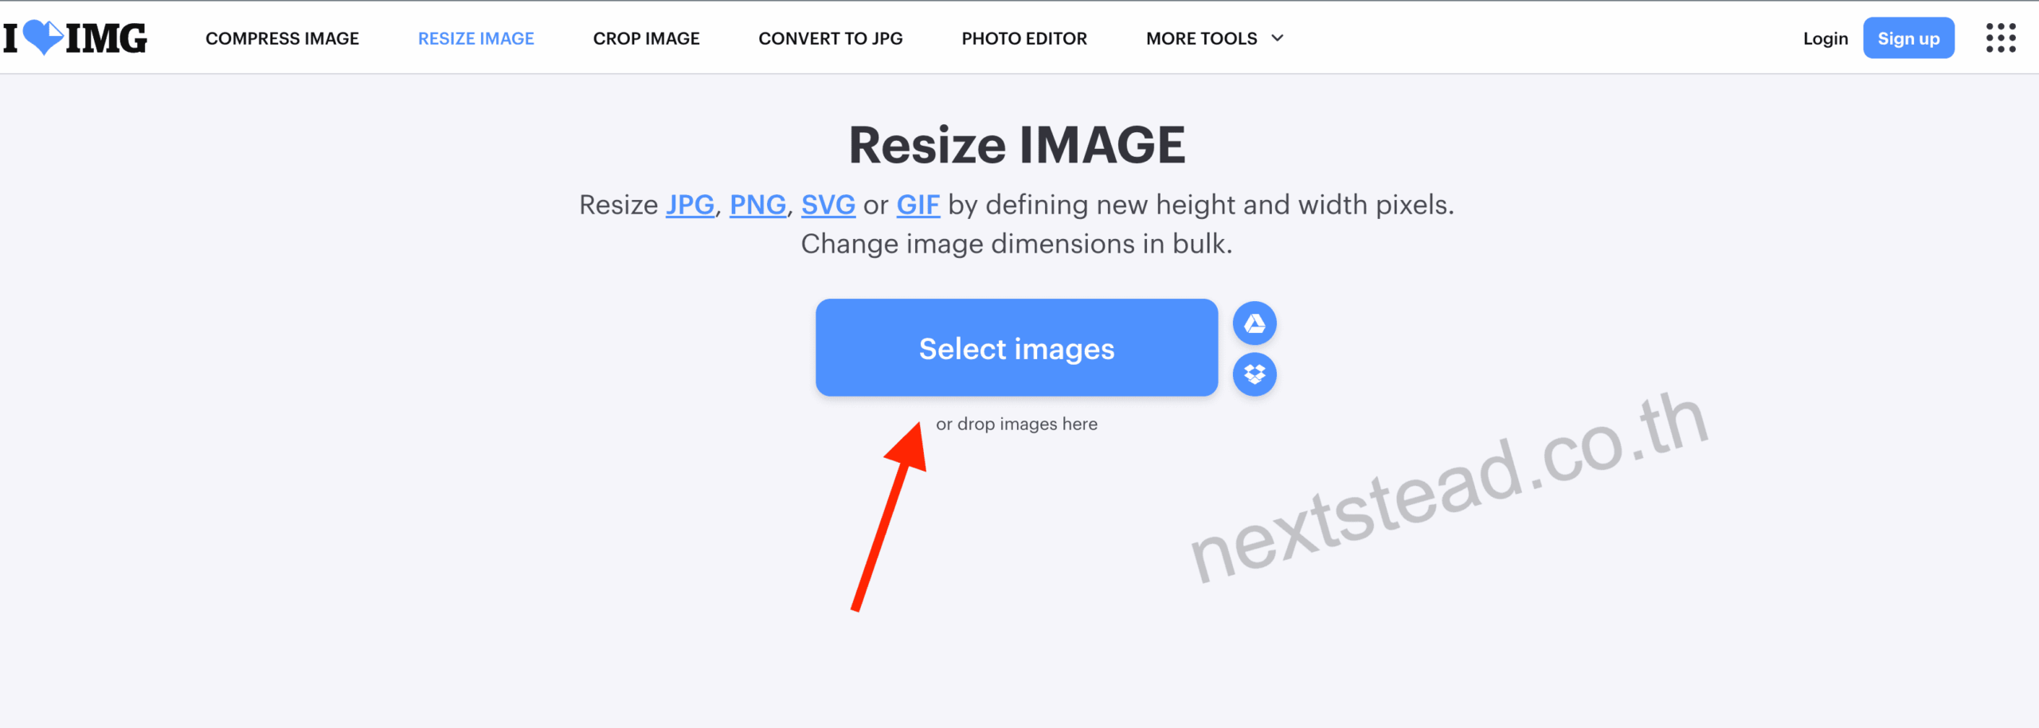Follow the PNG link in the description
Screen dimensions: 2039x728
757,205
